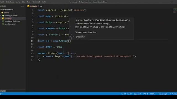
Task: Click closing brackets on line 17
Action: pos(39,59)
